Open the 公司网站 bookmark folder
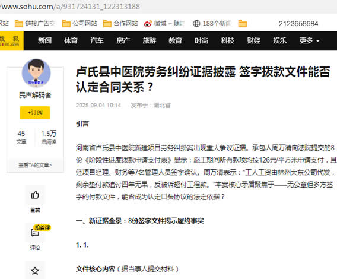Image resolution: width=337 pixels, height=279 pixels. tap(80, 23)
